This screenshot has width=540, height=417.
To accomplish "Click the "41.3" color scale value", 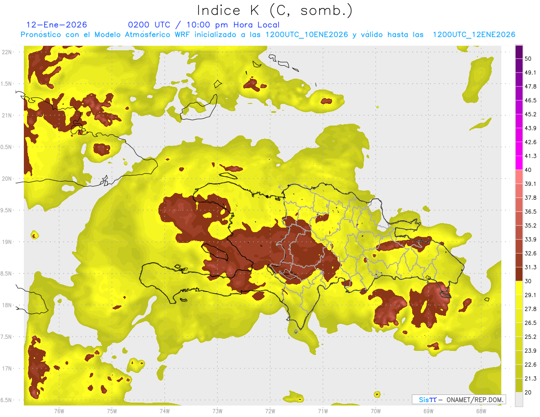I will pyautogui.click(x=530, y=156).
